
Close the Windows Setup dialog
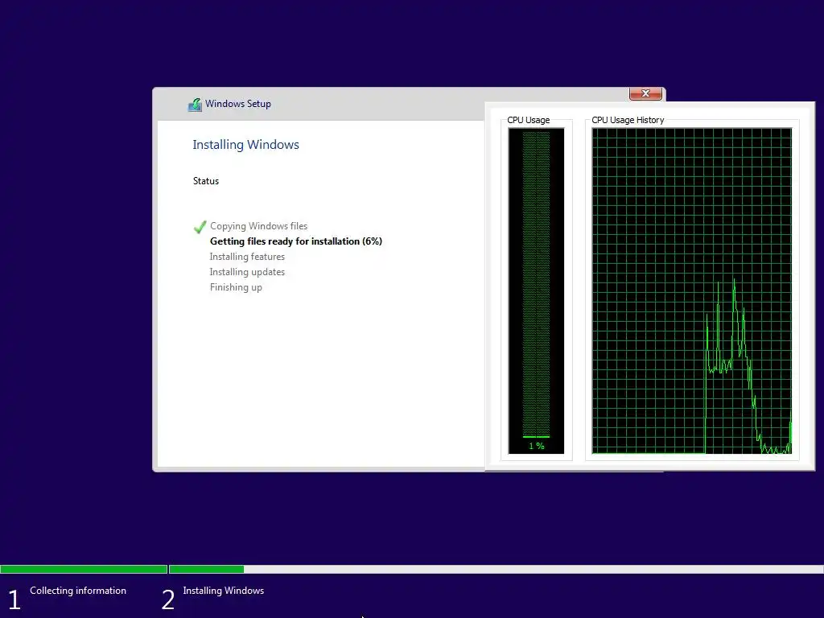click(645, 93)
